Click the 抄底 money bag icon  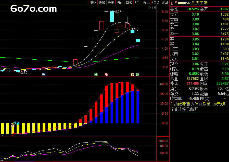[x=13, y=125]
